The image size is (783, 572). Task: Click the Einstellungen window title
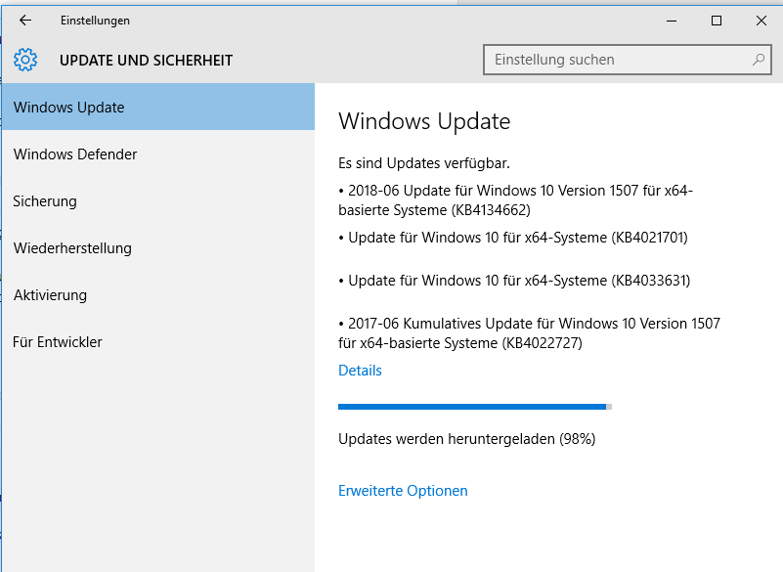point(95,21)
